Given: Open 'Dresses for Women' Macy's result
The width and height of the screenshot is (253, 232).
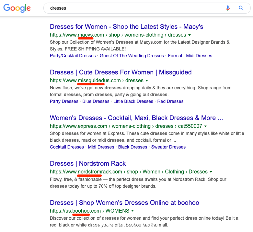Looking at the screenshot, I should click(x=126, y=27).
